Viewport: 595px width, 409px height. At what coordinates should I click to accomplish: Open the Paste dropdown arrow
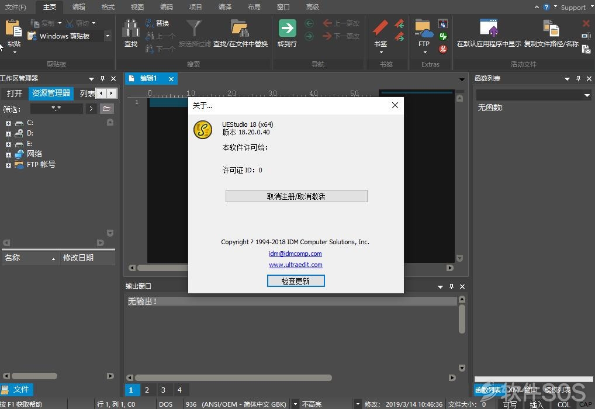(x=15, y=53)
